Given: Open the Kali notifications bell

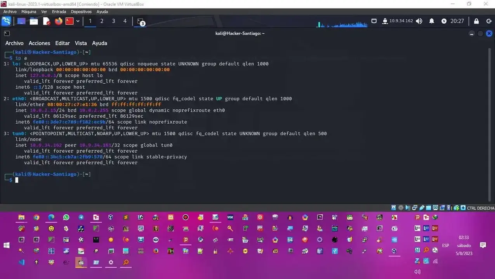Looking at the screenshot, I should pos(431,21).
